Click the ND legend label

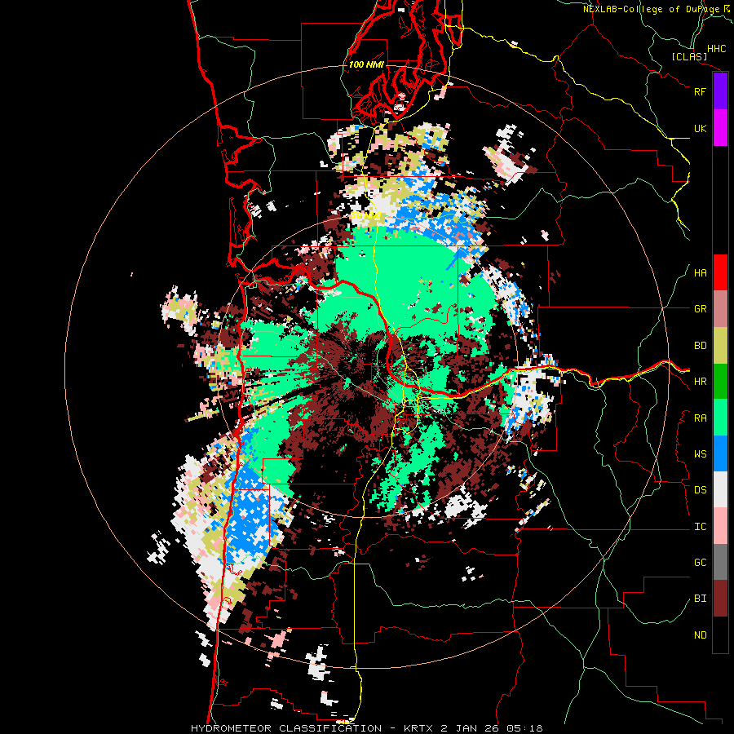click(x=700, y=635)
